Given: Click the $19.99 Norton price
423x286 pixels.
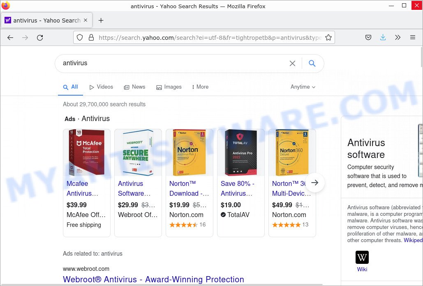Looking at the screenshot, I should 179,205.
